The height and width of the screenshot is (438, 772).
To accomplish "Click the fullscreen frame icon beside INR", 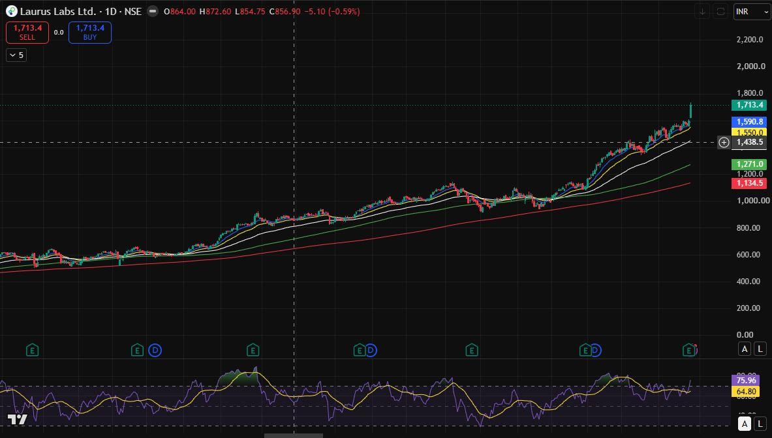I will (721, 11).
